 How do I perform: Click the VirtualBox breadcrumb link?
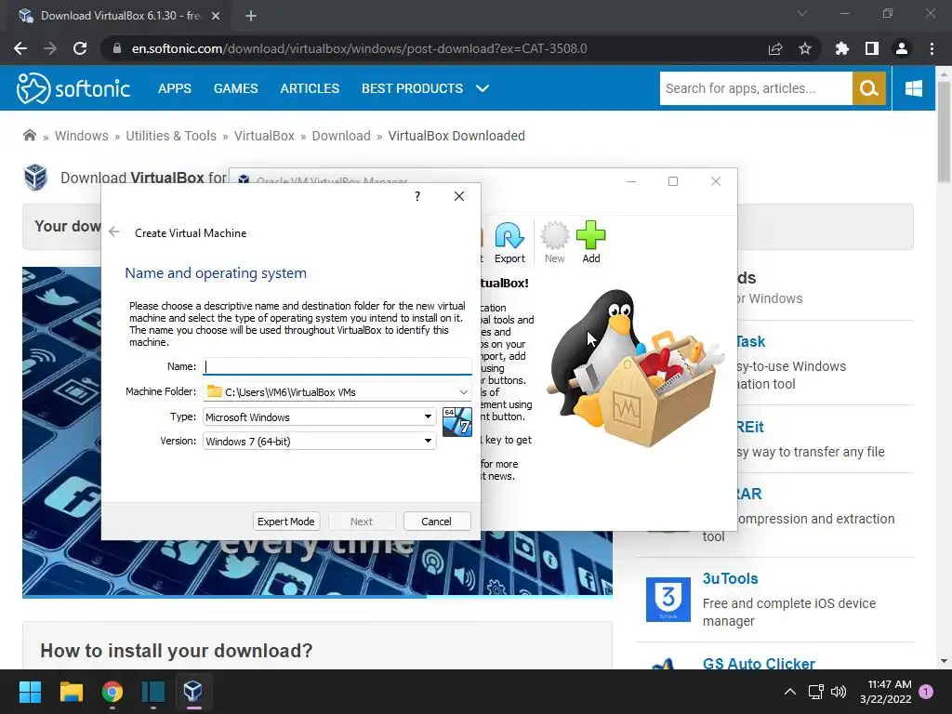(x=264, y=136)
